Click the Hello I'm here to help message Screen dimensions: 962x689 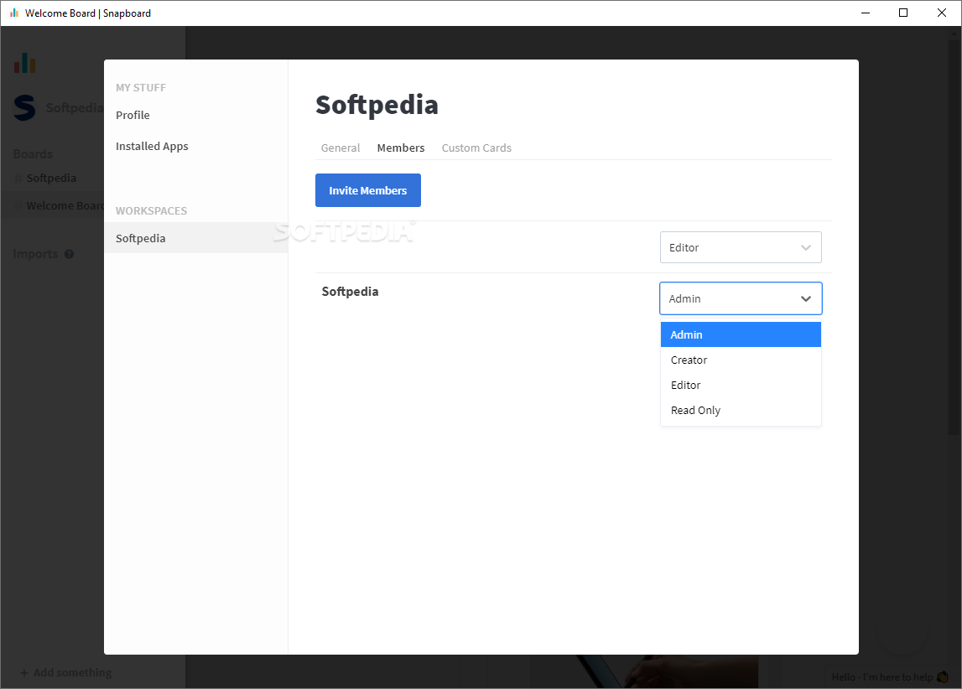point(882,676)
